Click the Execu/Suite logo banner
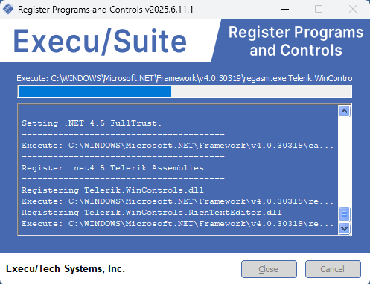Screen dimensions: 370x284 pyautogui.click(x=100, y=41)
